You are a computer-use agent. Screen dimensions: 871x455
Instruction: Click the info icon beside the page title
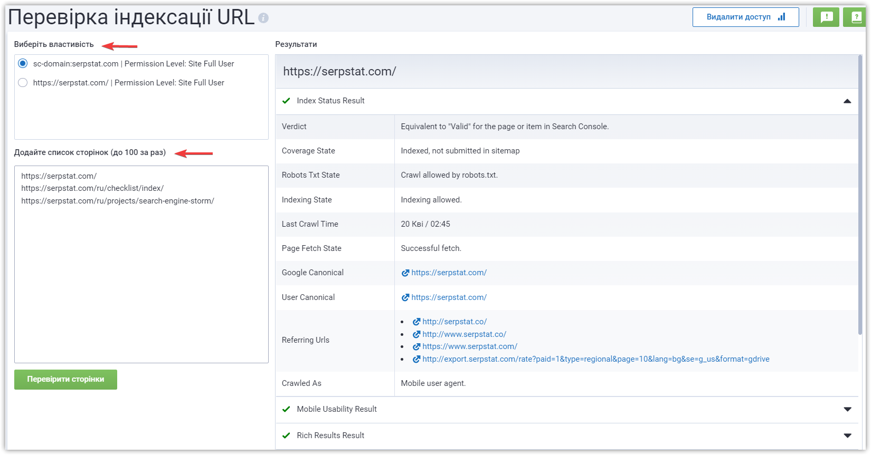(263, 18)
